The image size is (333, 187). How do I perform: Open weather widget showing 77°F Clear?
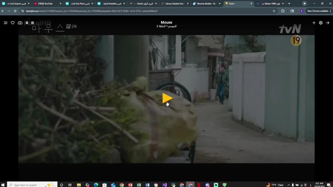pos(275,185)
